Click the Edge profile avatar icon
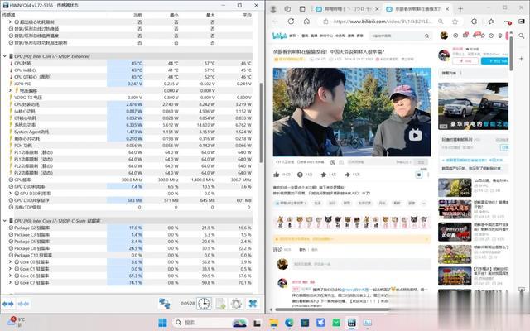 coord(273,9)
